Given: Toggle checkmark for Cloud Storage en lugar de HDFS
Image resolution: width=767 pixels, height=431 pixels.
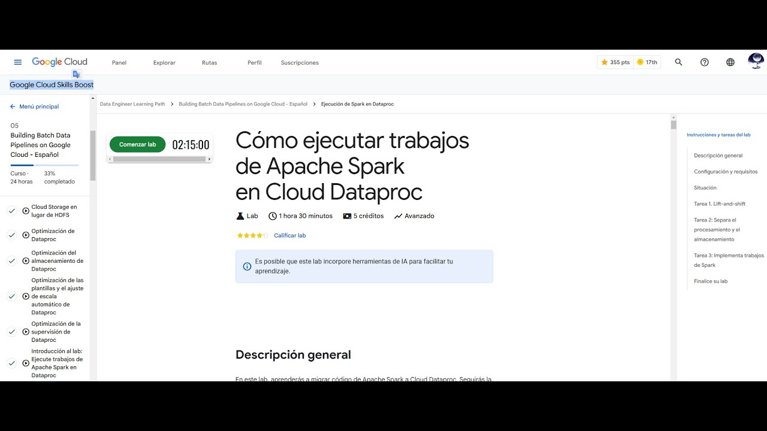Looking at the screenshot, I should 11,211.
